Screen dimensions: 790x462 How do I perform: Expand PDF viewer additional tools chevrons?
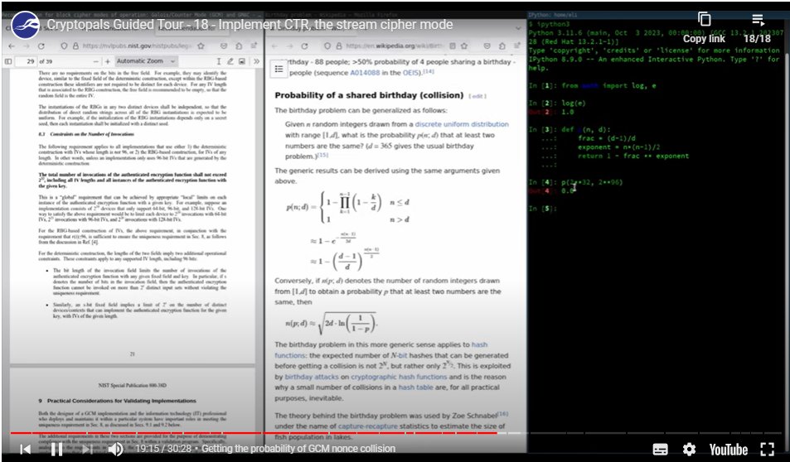[256, 61]
